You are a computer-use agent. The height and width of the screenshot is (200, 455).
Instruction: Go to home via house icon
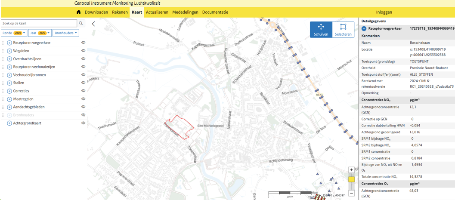click(x=78, y=12)
